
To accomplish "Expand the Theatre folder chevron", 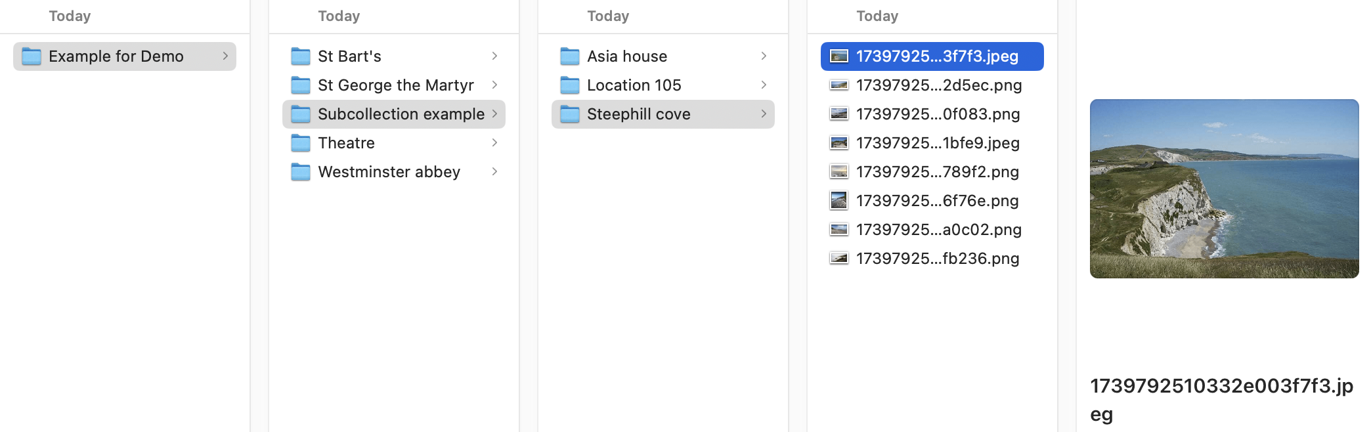I will pyautogui.click(x=494, y=143).
